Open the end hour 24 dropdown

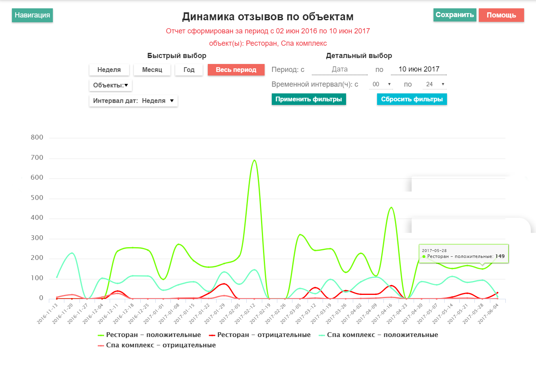click(435, 84)
